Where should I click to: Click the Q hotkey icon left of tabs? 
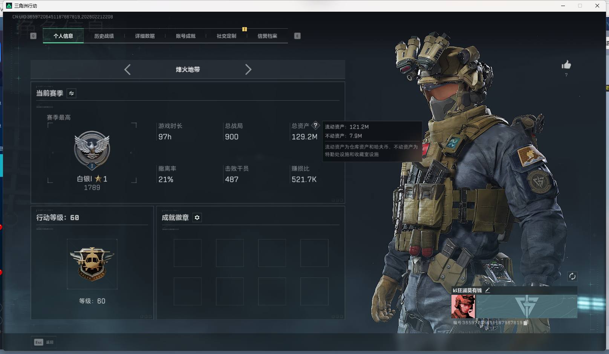(x=33, y=35)
